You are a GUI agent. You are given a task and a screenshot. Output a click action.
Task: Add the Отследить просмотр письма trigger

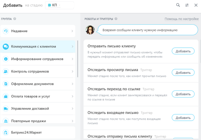183,73
